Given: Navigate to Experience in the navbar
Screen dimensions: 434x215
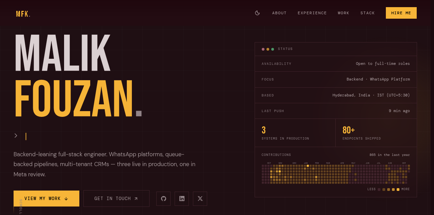Looking at the screenshot, I should 312,13.
